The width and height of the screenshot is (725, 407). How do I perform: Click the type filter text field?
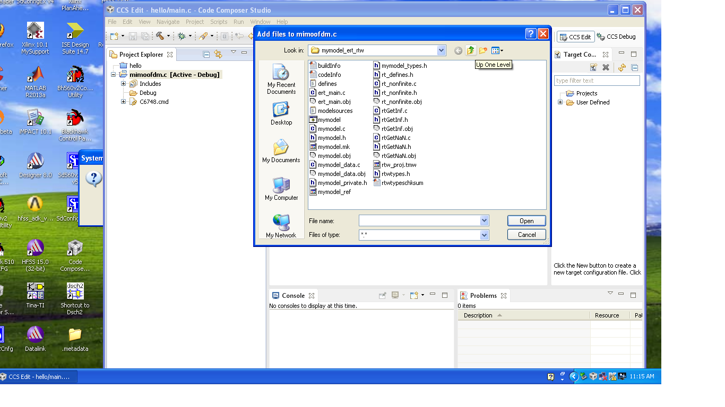pyautogui.click(x=597, y=81)
